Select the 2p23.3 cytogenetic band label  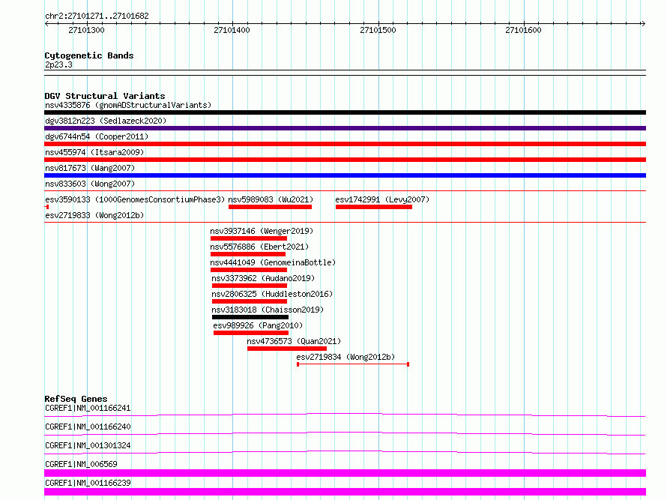tap(58, 64)
